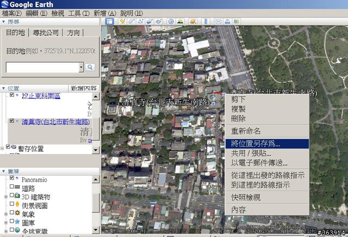Viewport: 348px width, 237px height.
Task: Collapse the 位置 panel triangle
Action: point(4,88)
